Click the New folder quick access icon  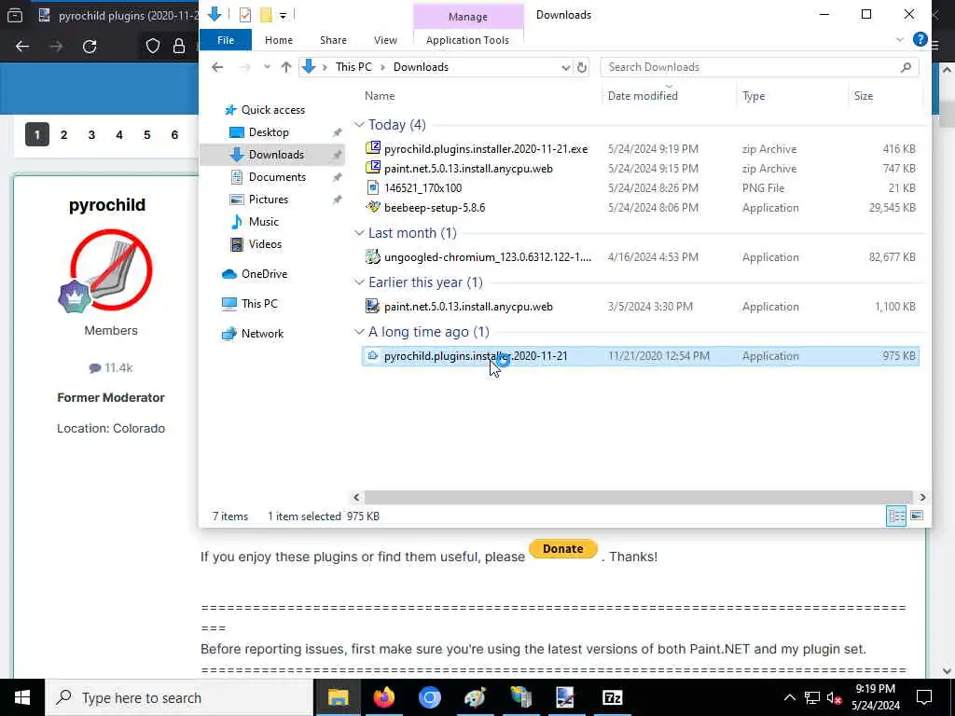click(x=266, y=15)
